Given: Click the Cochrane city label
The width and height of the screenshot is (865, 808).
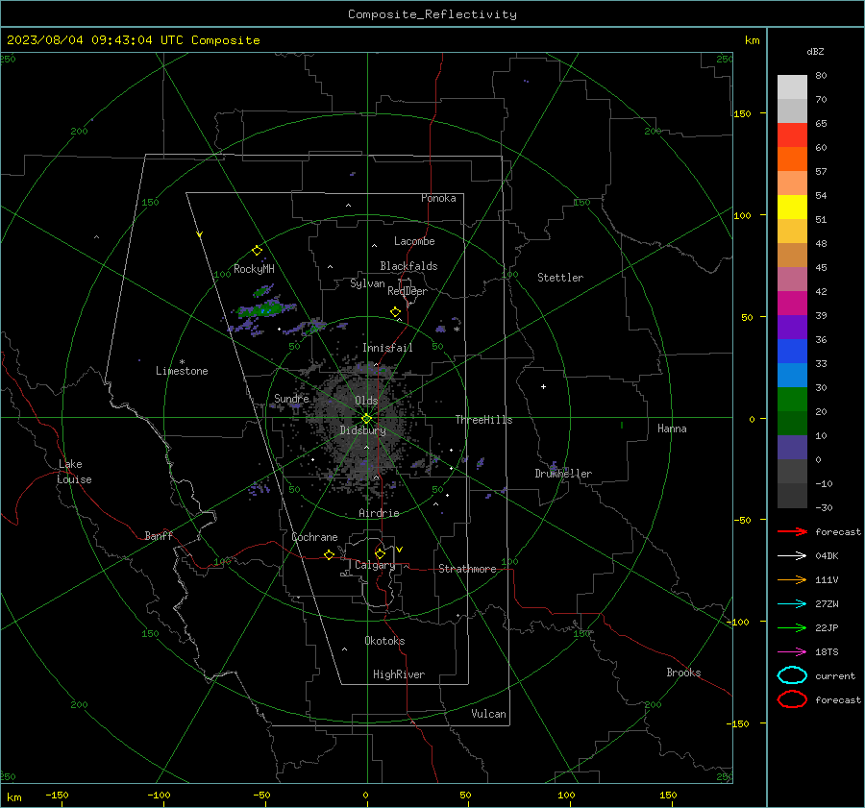Looking at the screenshot, I should pyautogui.click(x=314, y=537).
